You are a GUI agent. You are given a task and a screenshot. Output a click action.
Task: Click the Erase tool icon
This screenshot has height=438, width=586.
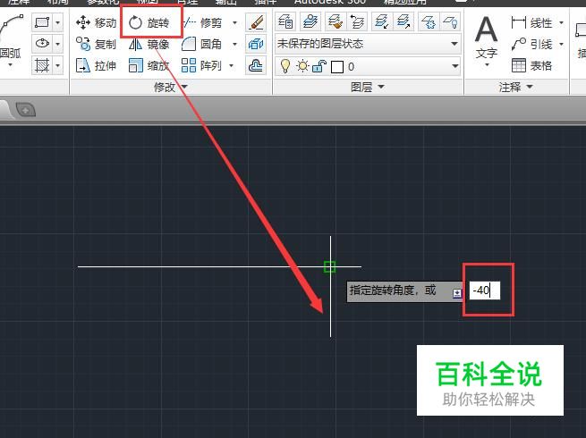click(x=256, y=22)
